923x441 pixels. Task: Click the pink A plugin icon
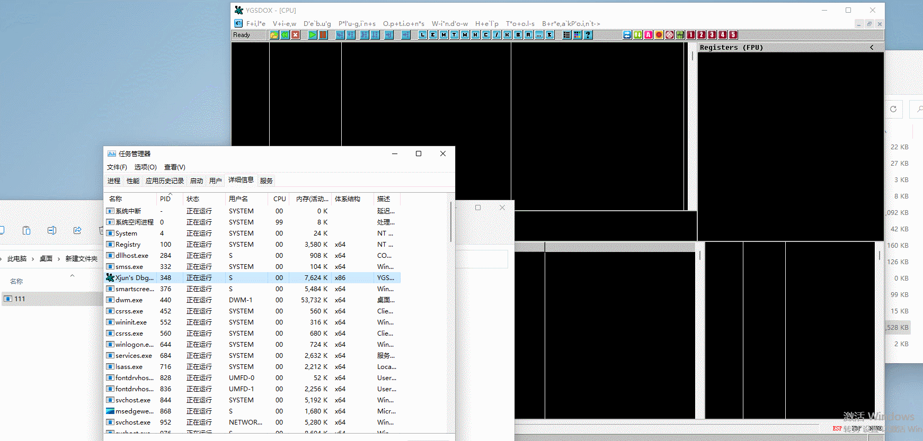pyautogui.click(x=649, y=35)
